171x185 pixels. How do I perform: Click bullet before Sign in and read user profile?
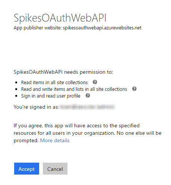(16, 96)
